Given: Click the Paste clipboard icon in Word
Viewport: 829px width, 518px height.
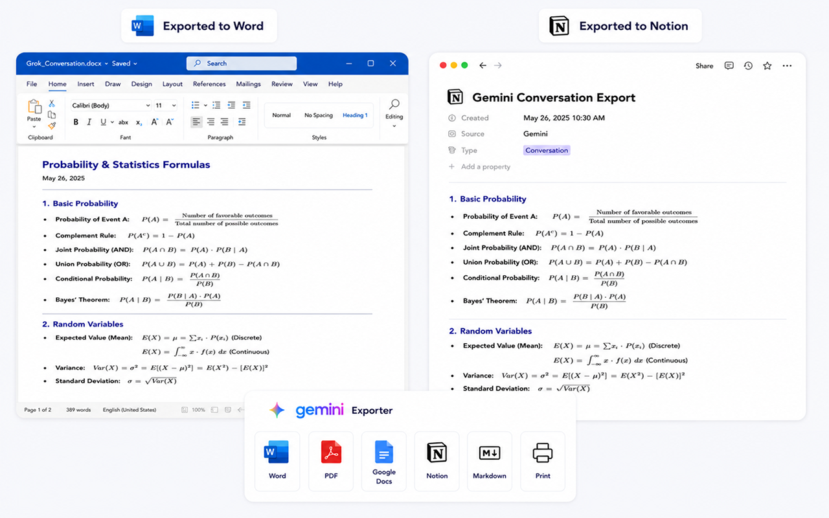Looking at the screenshot, I should tap(34, 106).
